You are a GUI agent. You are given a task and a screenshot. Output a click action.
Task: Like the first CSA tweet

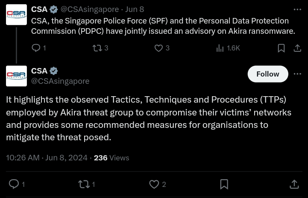(162, 48)
